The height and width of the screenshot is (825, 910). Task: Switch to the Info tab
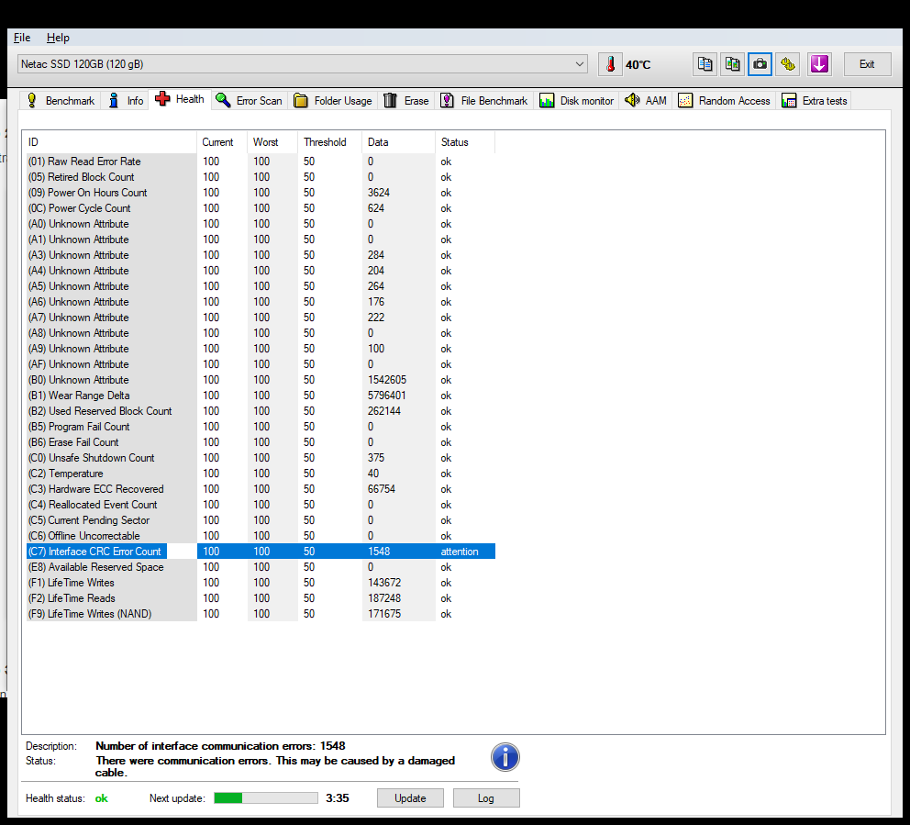coord(126,100)
